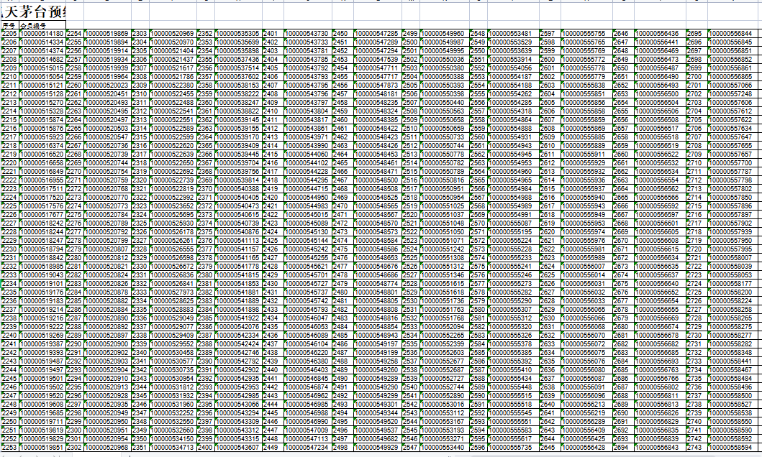The image size is (762, 457).
Task: Select sequence number cell 2352
Action: pos(205,34)
